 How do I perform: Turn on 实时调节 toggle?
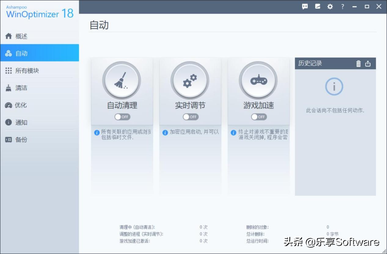[x=190, y=117]
